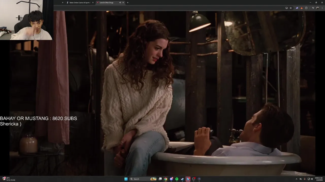Image resolution: width=325 pixels, height=182 pixels.
Task: Open the volume speaker tray icon
Action: tap(312, 179)
